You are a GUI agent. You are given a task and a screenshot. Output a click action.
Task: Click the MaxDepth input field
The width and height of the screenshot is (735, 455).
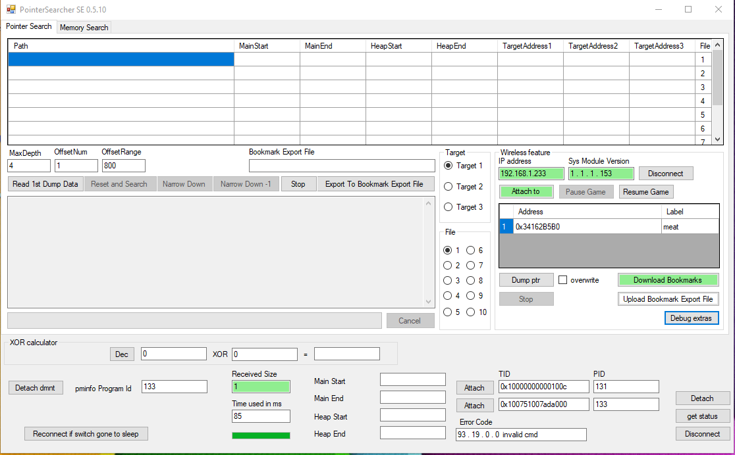coord(29,166)
